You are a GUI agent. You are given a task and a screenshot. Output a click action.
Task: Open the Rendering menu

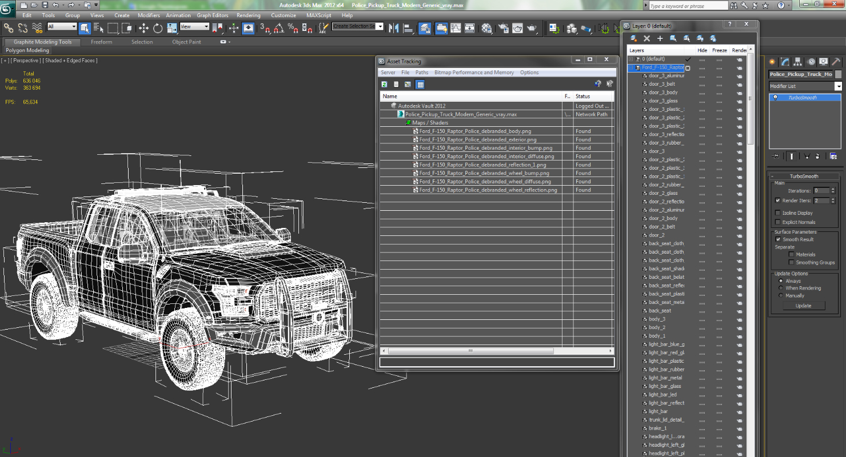point(249,15)
